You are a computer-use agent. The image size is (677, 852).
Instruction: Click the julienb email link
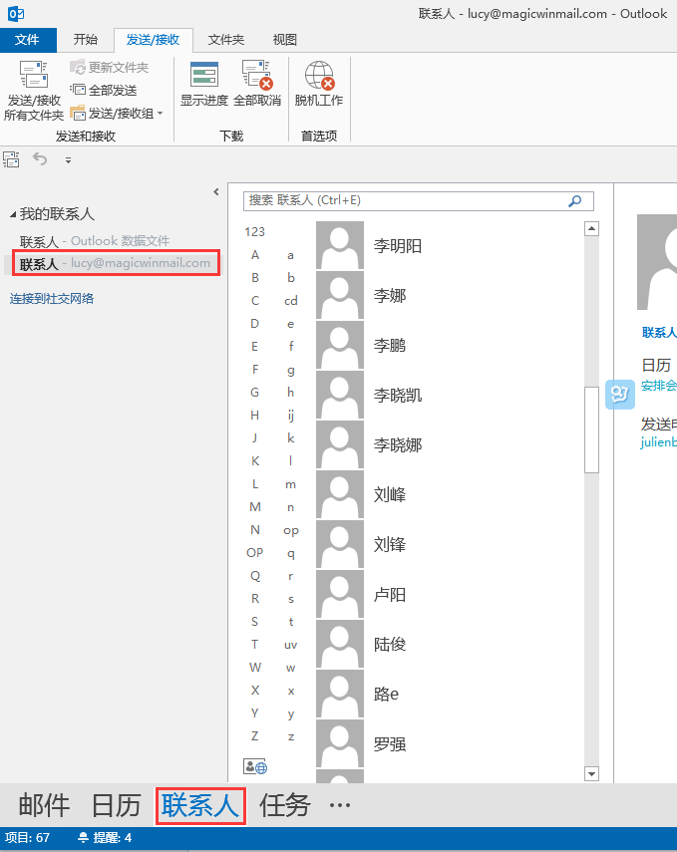pyautogui.click(x=659, y=441)
